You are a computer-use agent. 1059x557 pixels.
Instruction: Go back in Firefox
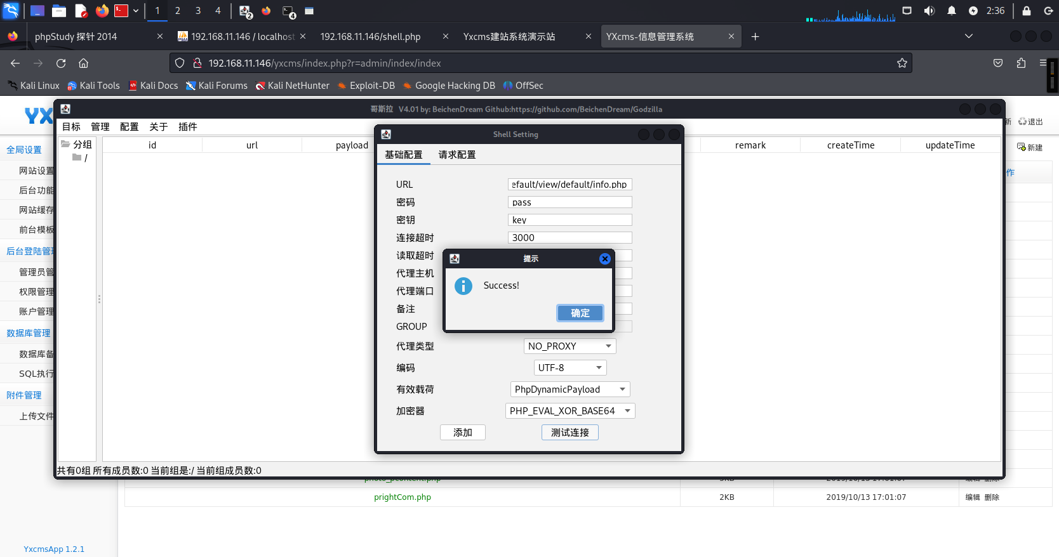(15, 63)
